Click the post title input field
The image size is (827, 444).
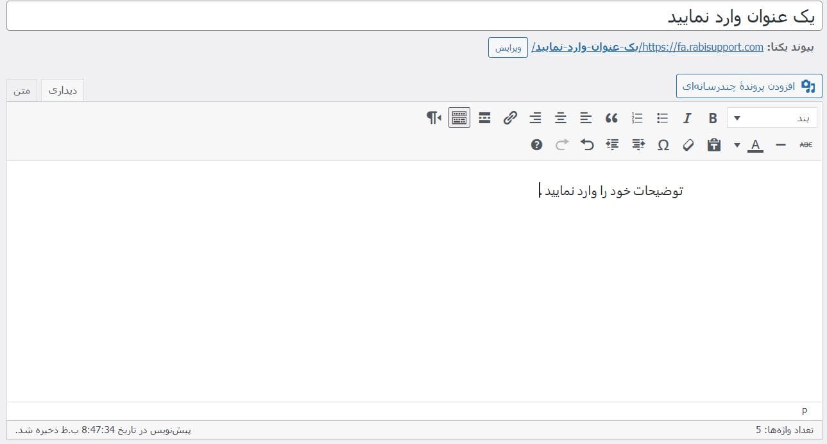414,16
